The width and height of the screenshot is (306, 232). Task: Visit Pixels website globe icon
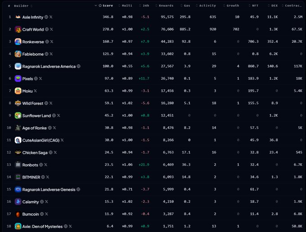(x=36, y=78)
